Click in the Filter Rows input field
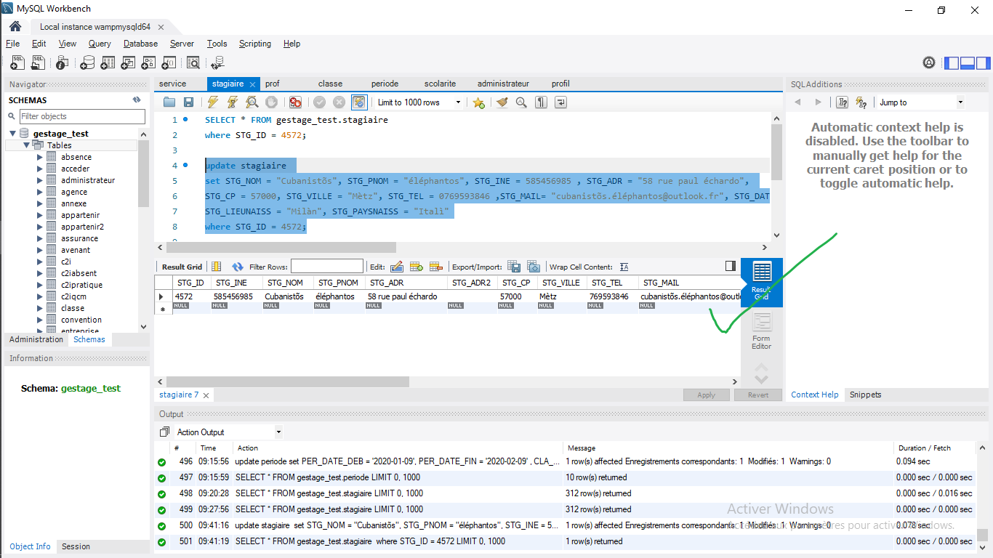Viewport: 993px width, 558px height. tap(326, 267)
